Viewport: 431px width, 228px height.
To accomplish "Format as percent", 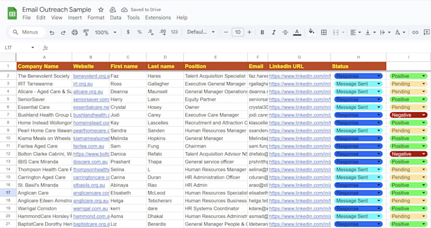I will point(139,32).
